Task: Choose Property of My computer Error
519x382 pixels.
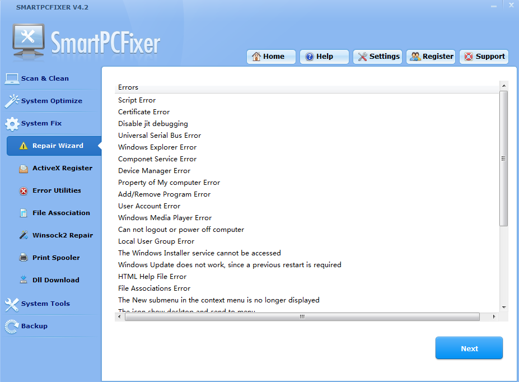Action: (169, 183)
